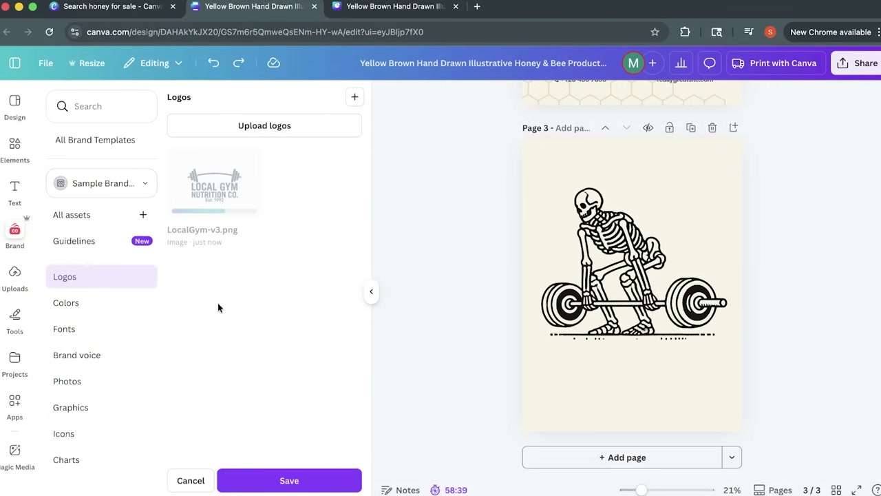Collapse the side panel with arrow handle
Screen dimensions: 881x496
(x=371, y=291)
